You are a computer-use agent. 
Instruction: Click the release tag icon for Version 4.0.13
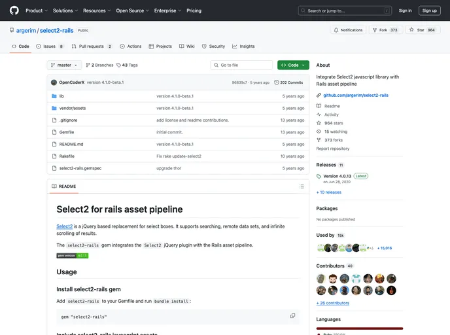[319, 176]
